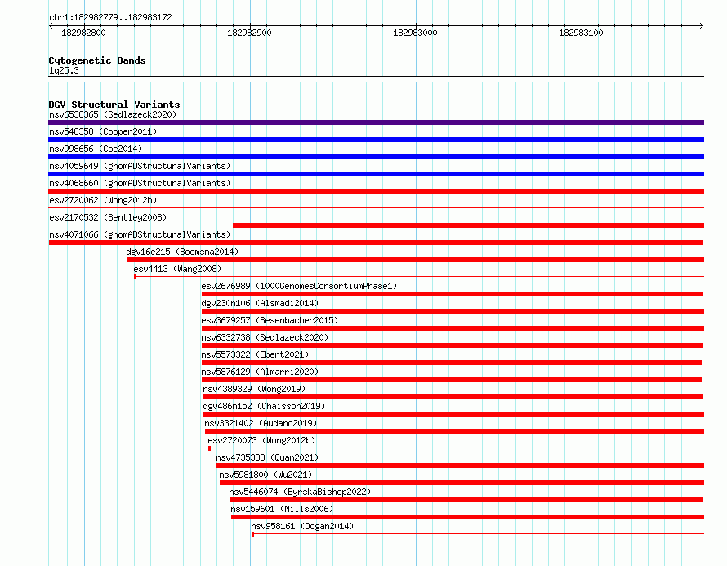Click the 182983000 ruler position label
The height and width of the screenshot is (566, 727).
click(x=415, y=33)
